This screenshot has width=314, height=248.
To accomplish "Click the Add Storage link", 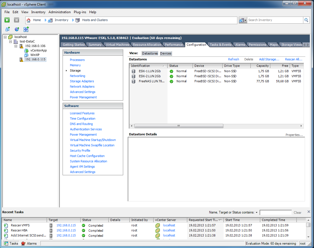I will coord(269,59).
